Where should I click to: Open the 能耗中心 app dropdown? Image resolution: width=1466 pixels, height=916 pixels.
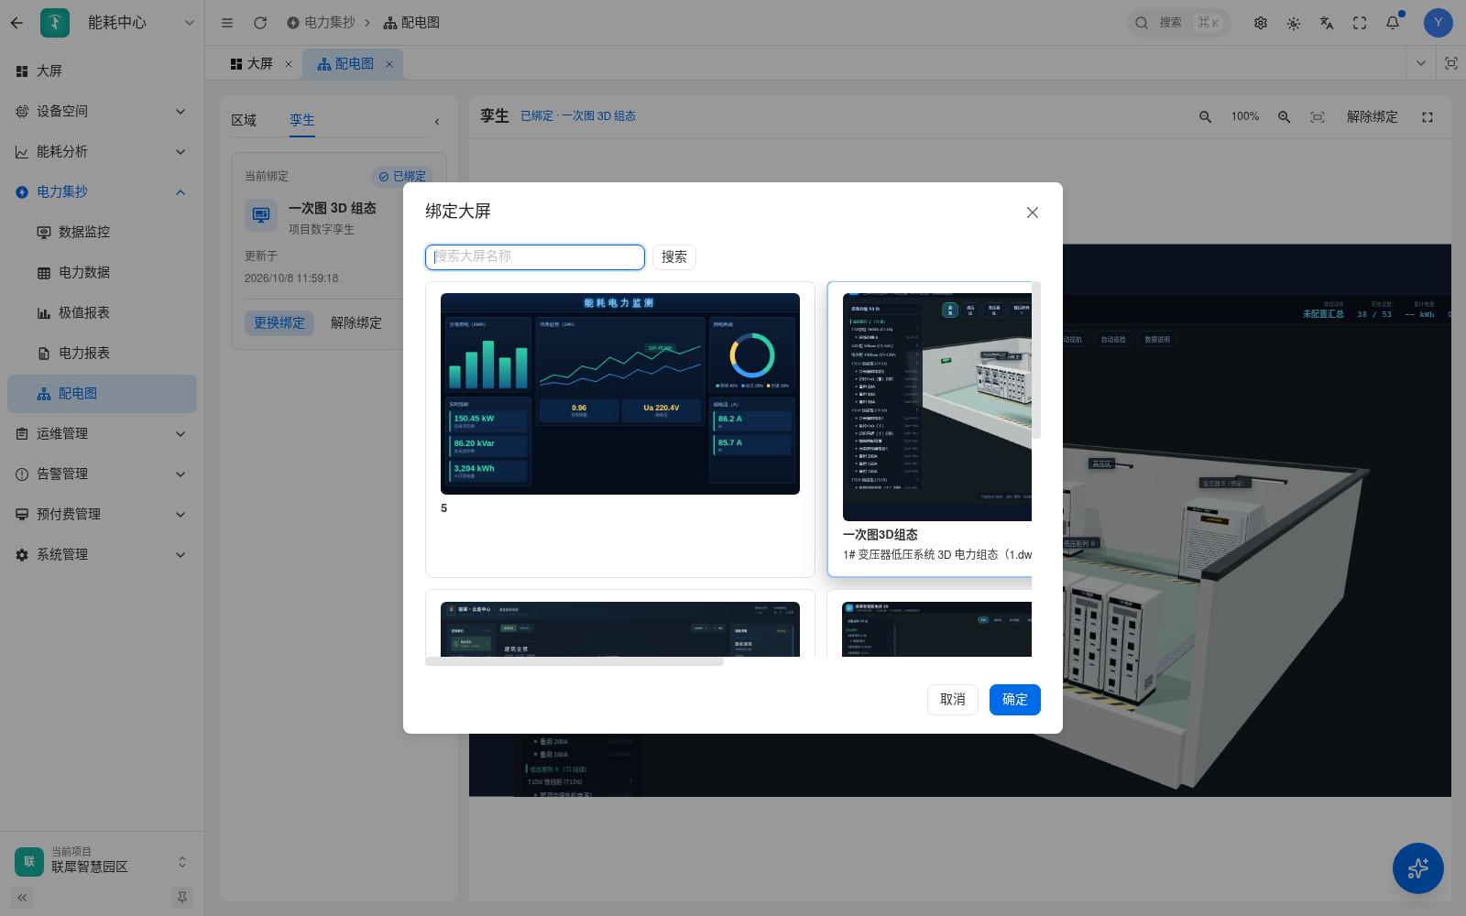coord(190,23)
